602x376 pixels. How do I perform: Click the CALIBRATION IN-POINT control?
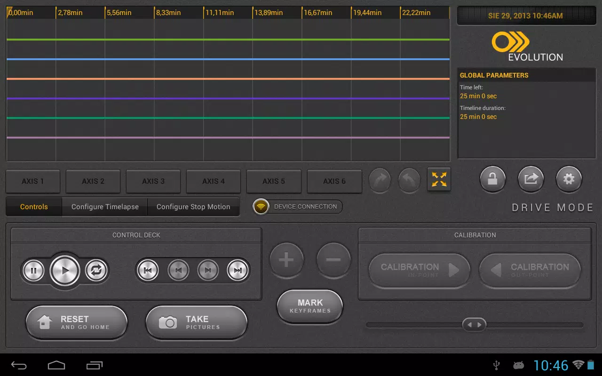[x=419, y=271]
